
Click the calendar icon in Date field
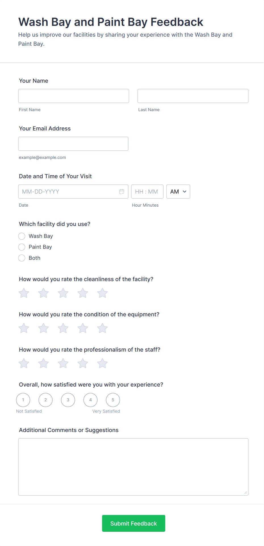[122, 192]
